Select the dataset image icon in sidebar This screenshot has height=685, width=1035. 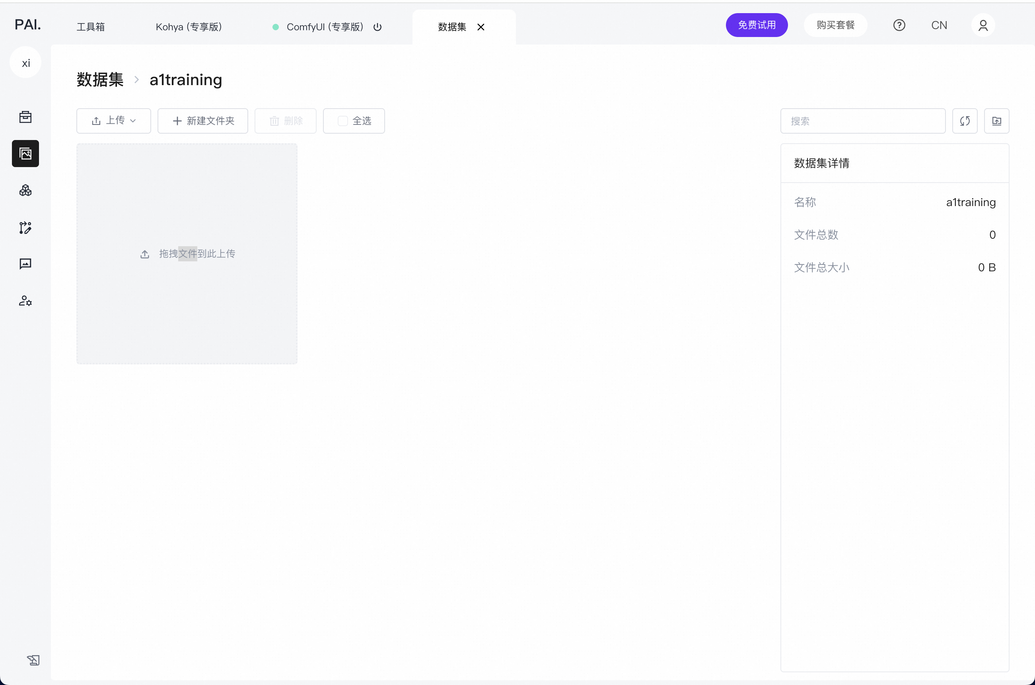(25, 153)
